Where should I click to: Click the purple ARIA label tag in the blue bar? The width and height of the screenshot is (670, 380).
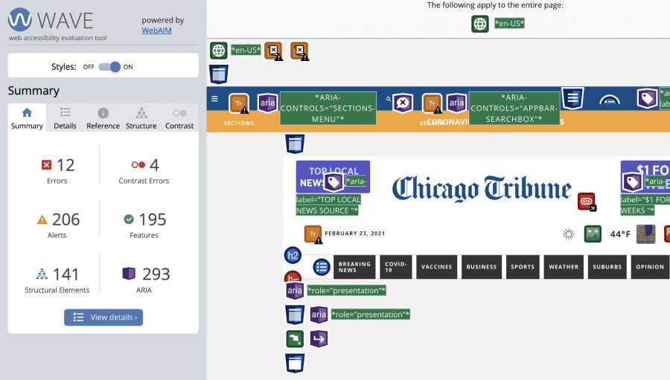click(647, 99)
